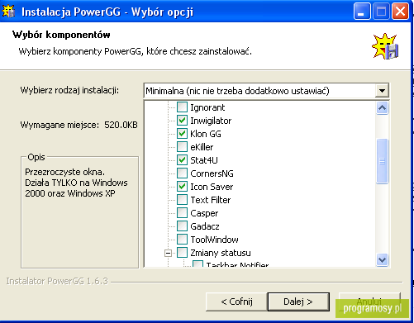Image resolution: width=414 pixels, height=323 pixels.
Task: Uncheck the Icon Saver checkbox
Action: pos(182,187)
